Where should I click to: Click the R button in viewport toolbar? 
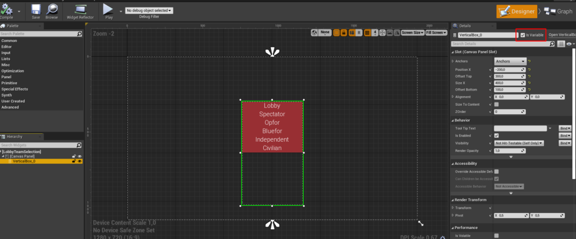(x=359, y=33)
